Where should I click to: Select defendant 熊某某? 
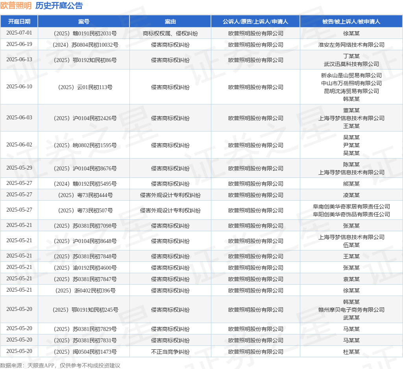(351, 184)
